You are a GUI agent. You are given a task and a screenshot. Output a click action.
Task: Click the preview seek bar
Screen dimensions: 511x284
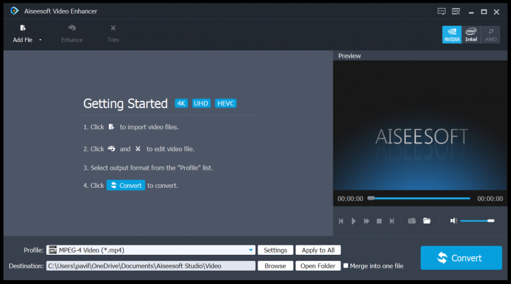(x=419, y=198)
